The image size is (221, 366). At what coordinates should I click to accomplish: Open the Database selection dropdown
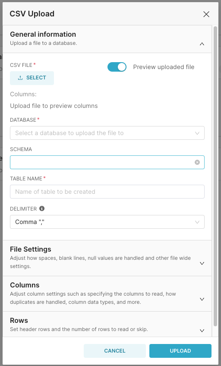pos(107,133)
